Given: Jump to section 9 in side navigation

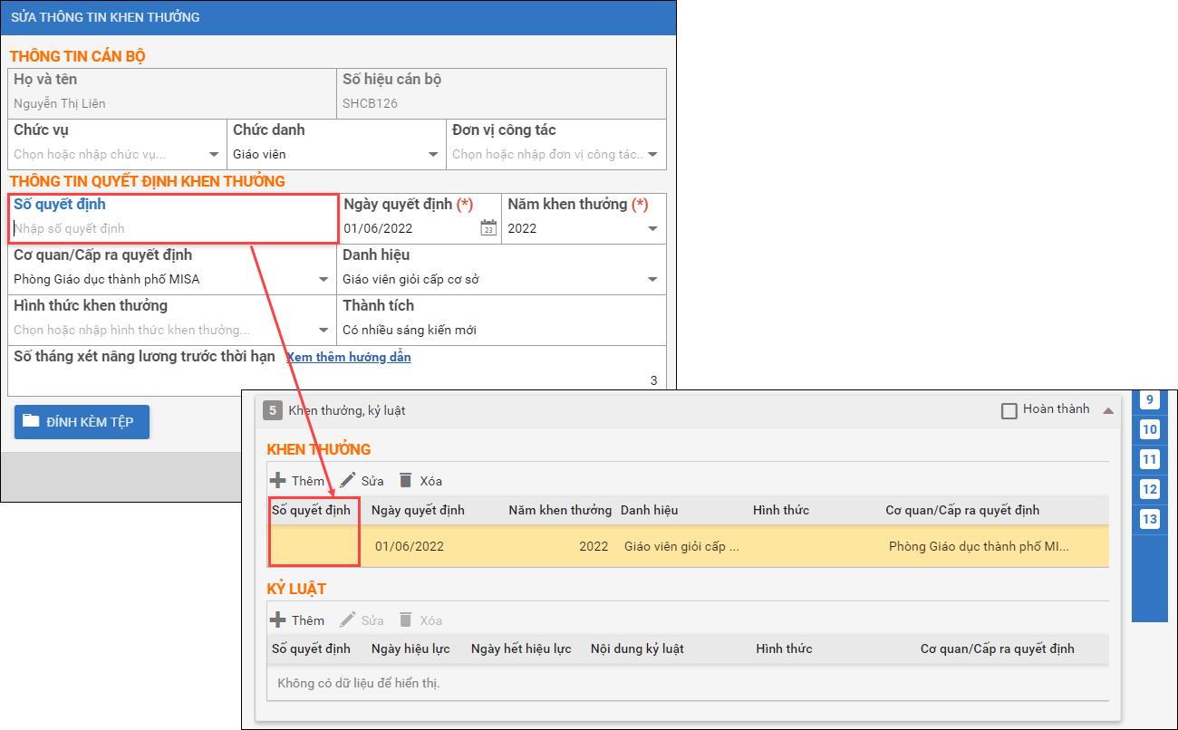Looking at the screenshot, I should (1149, 400).
